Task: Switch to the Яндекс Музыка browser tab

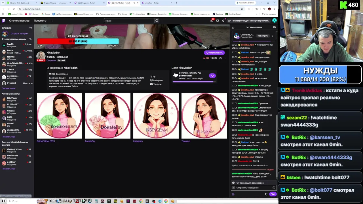Action: [56, 3]
